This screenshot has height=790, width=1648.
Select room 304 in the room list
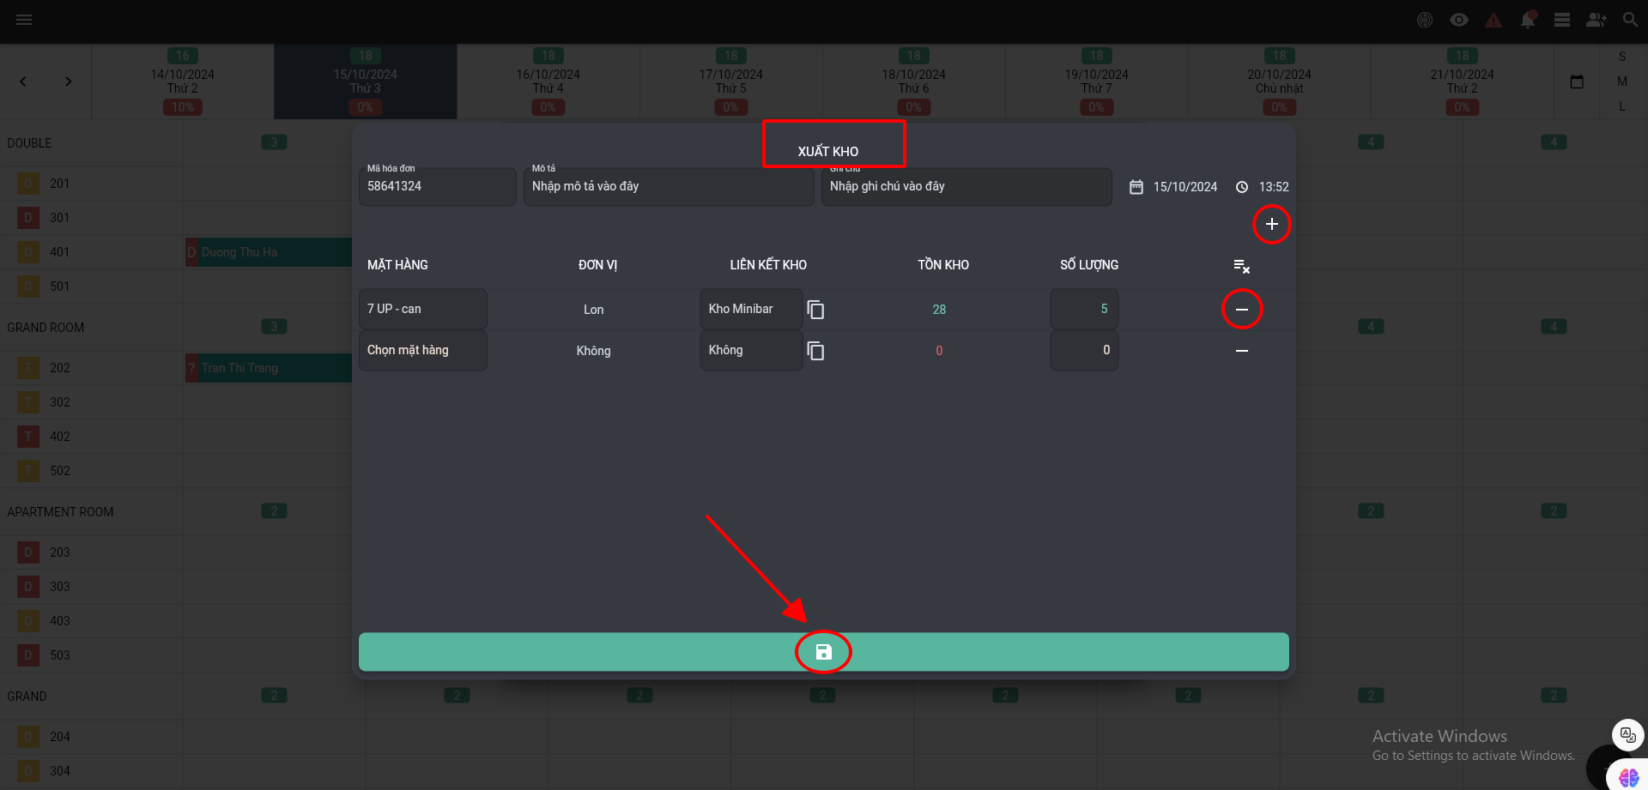[59, 771]
